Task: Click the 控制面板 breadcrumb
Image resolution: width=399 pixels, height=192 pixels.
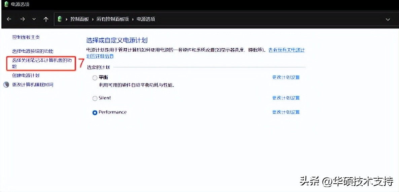Action: click(x=79, y=19)
